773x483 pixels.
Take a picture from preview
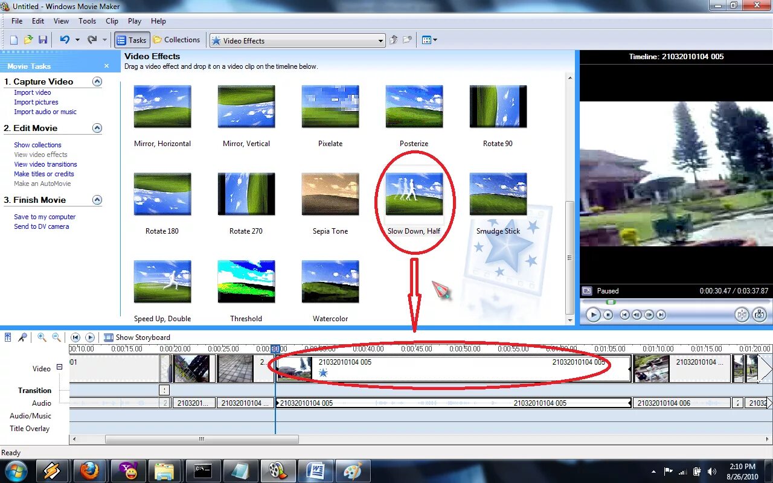click(x=759, y=315)
